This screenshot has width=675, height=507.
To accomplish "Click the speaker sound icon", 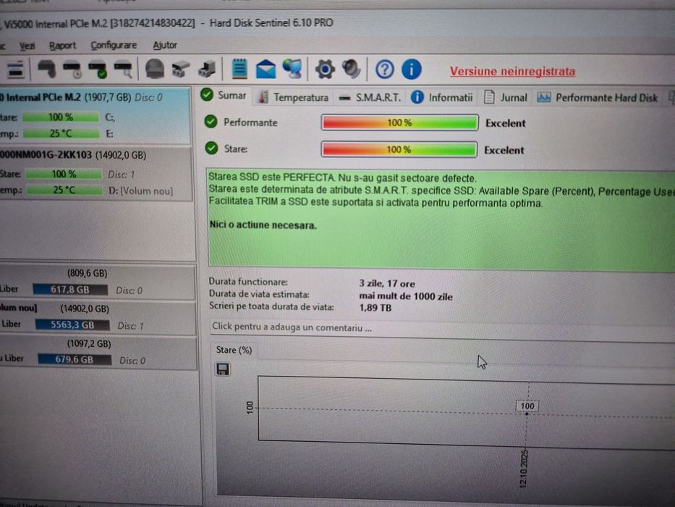I will click(351, 69).
